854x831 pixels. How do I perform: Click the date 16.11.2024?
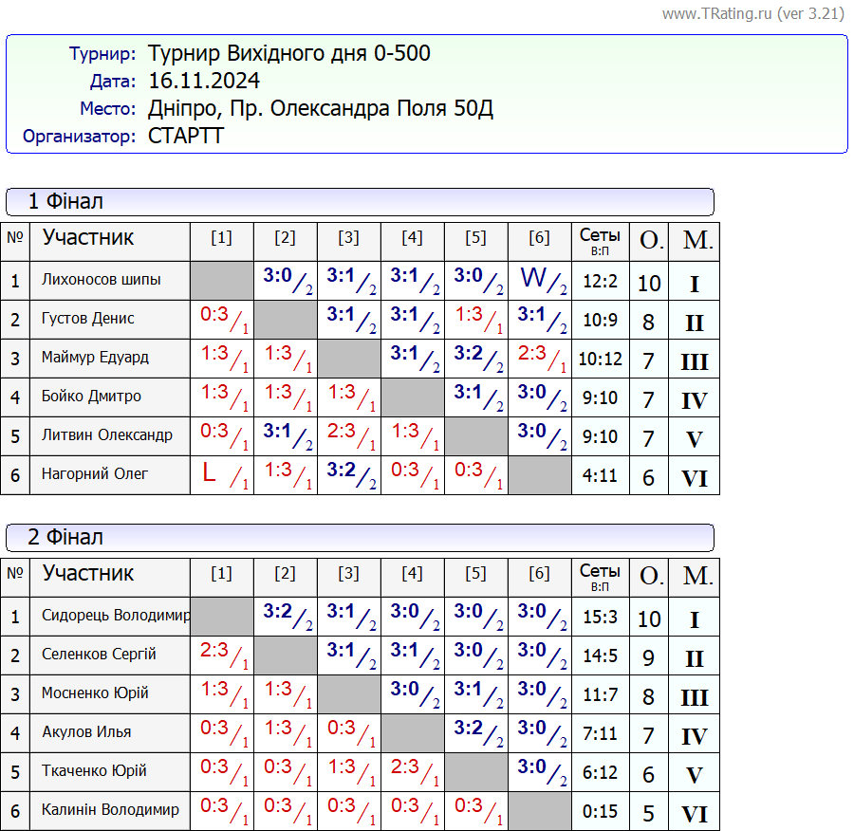pyautogui.click(x=204, y=81)
